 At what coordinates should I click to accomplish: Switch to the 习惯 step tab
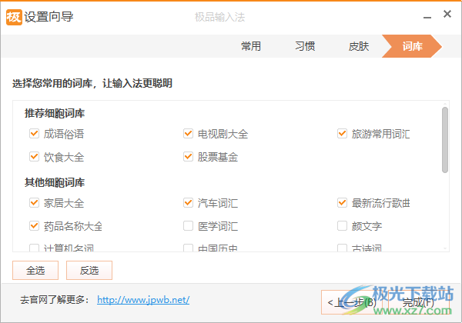tap(305, 46)
